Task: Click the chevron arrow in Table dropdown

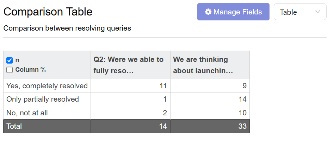Action: (x=317, y=12)
